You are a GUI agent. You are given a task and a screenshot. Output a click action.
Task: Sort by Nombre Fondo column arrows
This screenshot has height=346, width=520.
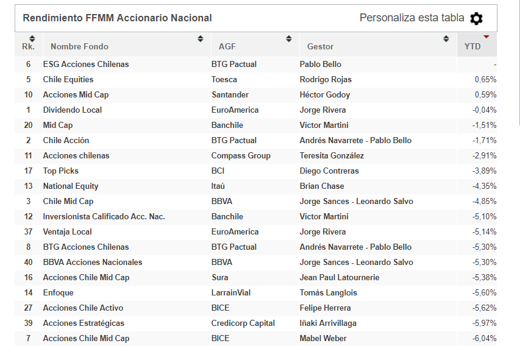(201, 38)
